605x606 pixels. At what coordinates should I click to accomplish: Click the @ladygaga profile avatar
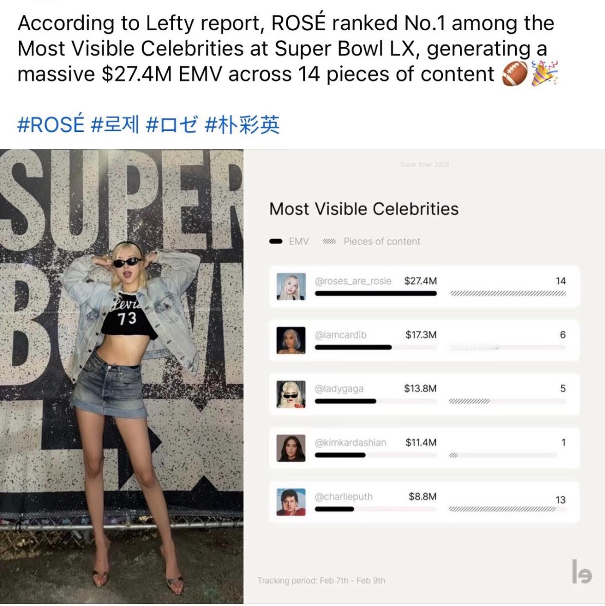tap(291, 394)
